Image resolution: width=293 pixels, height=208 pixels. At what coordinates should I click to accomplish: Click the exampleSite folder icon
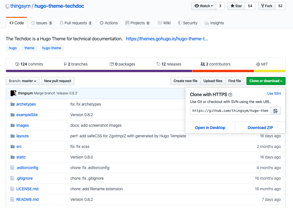pos(13,115)
